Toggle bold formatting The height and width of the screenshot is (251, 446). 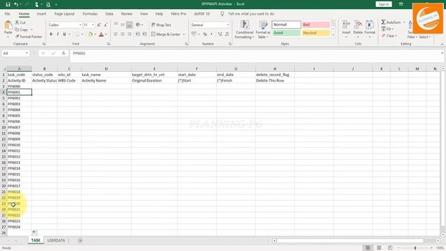51,34
